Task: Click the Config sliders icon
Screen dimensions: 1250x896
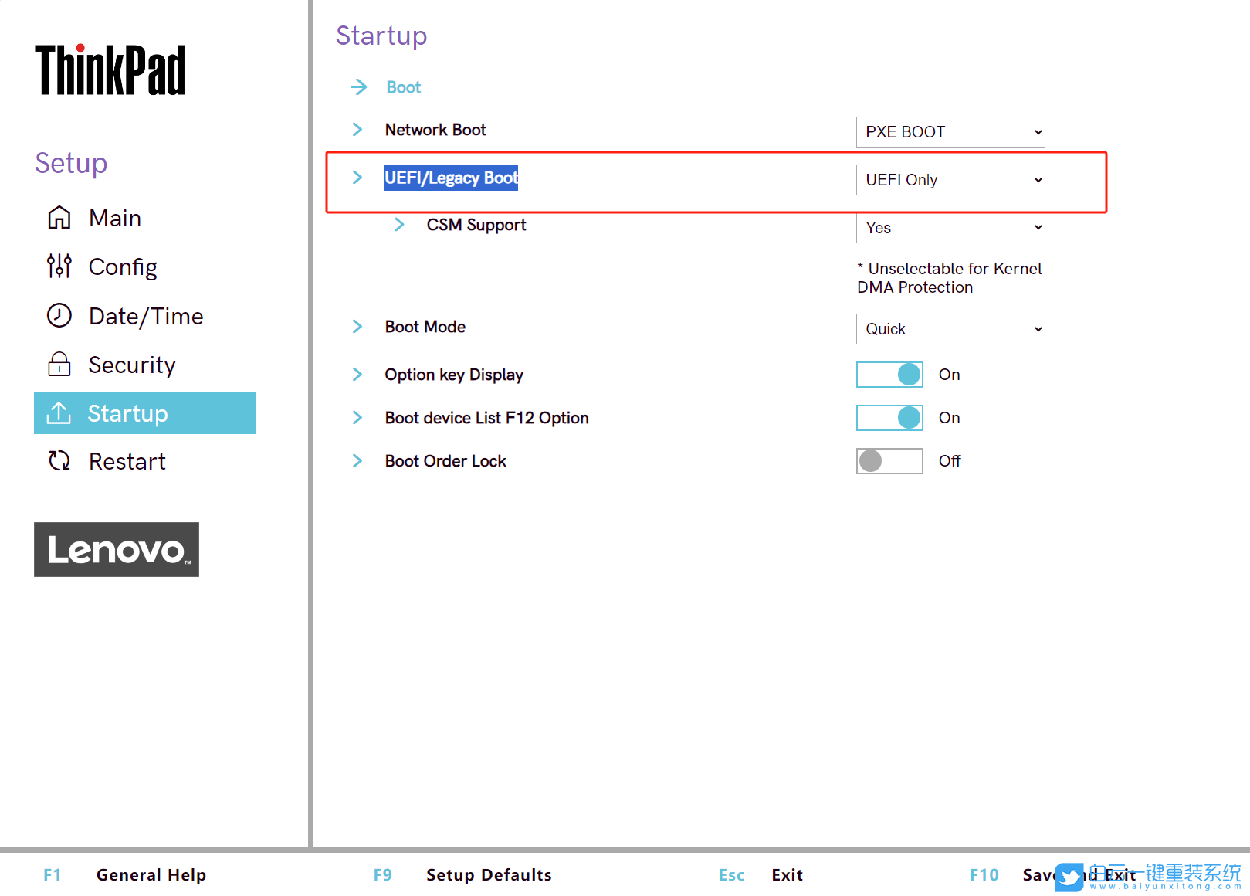Action: (x=59, y=266)
